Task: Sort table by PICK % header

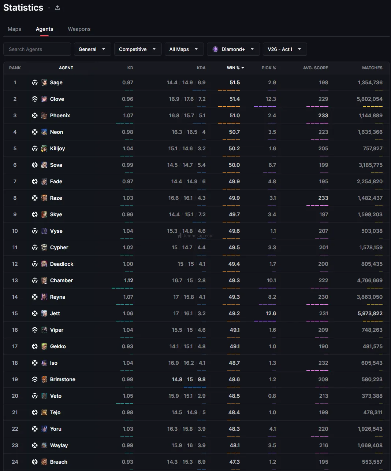Action: click(269, 68)
